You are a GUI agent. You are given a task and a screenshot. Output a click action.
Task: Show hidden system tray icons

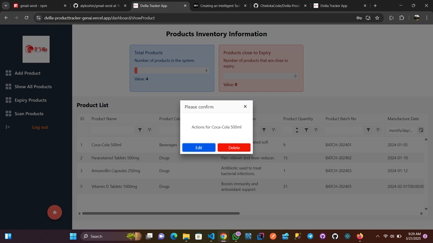click(x=377, y=236)
